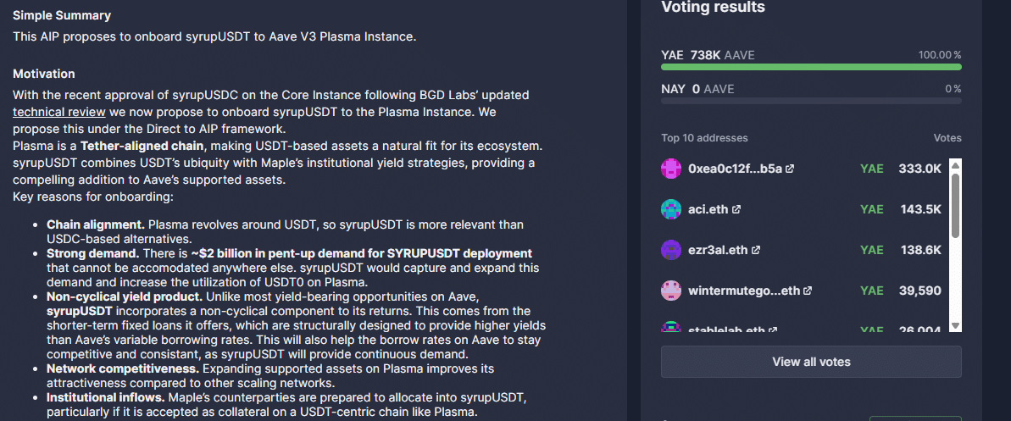Click the empty NAY progress bar

click(811, 101)
